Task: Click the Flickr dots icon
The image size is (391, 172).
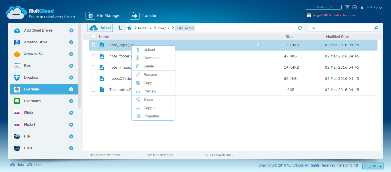Action: (17, 113)
